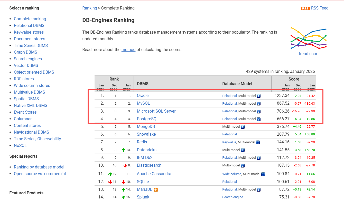The width and height of the screenshot is (344, 200).
Task: Click the info icon in MariaDB row
Action: tap(259, 190)
